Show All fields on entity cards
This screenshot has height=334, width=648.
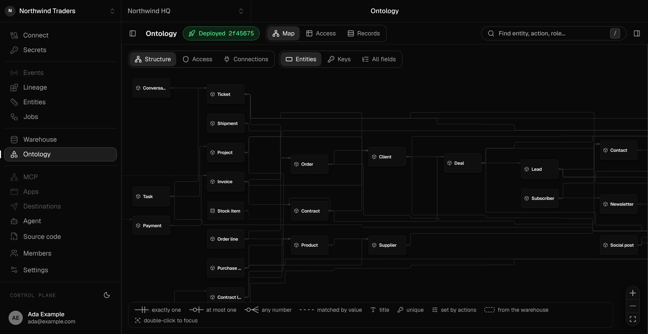[379, 59]
